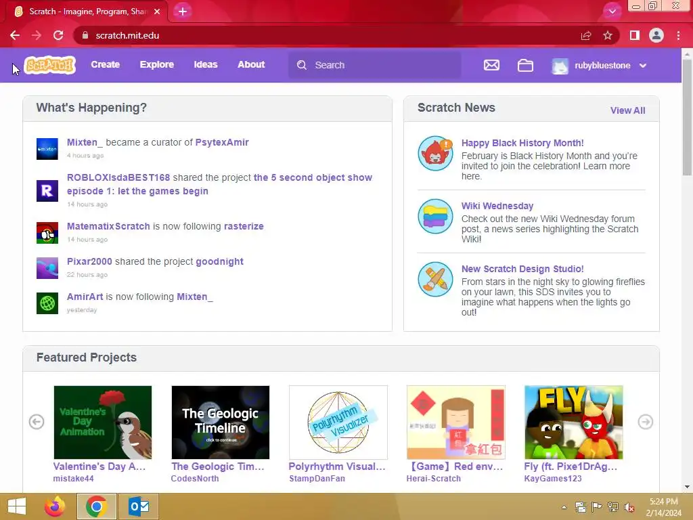The image size is (693, 520).
Task: Open the Create menu item
Action: point(105,64)
